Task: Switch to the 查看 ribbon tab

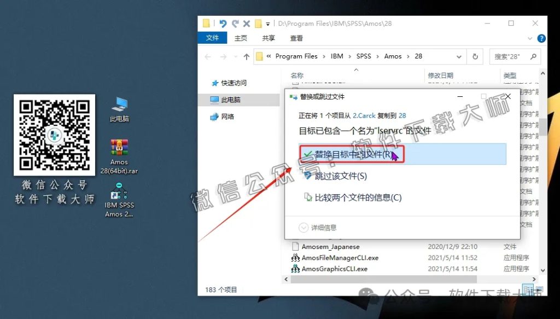Action: [295, 38]
